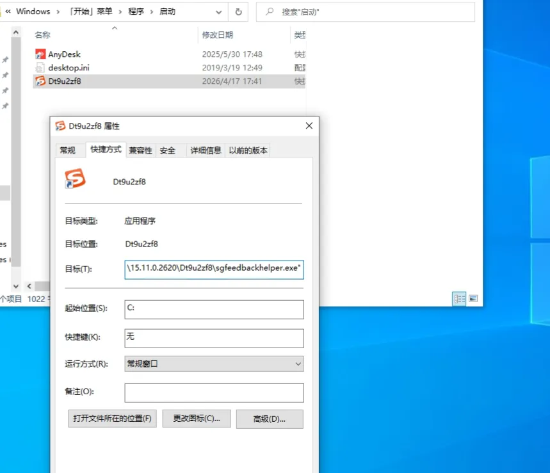Expand the chevron after Windows breadcrumb
550x473 pixels.
(x=58, y=12)
